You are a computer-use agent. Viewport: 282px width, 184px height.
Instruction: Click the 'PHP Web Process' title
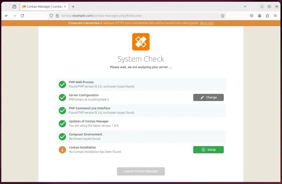81,82
